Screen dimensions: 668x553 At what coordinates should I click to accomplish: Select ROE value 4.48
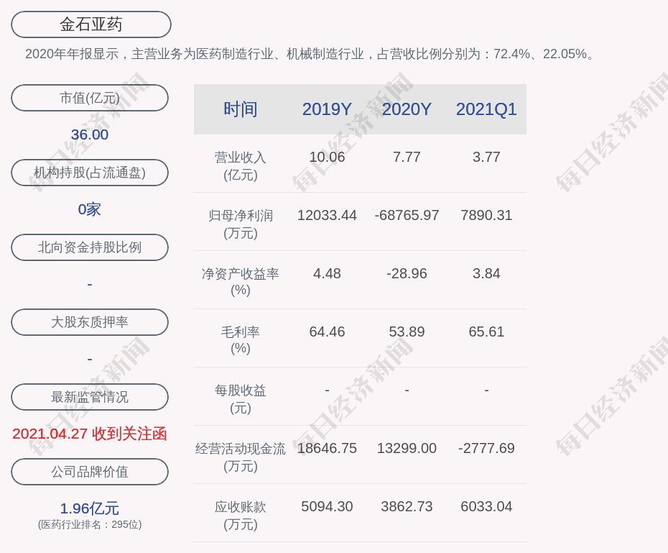coord(327,274)
